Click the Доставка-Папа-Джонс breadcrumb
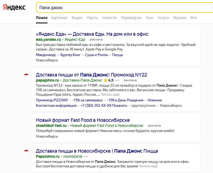213x173 pixels. pyautogui.click(x=82, y=80)
